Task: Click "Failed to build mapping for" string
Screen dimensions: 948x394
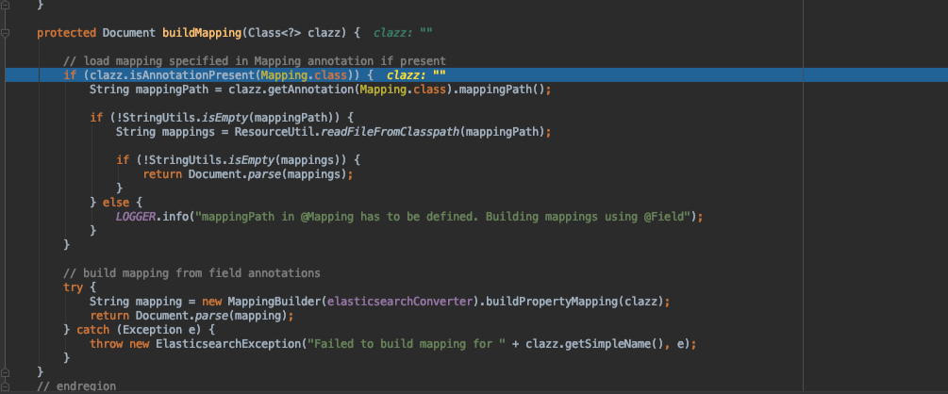Action: (407, 344)
